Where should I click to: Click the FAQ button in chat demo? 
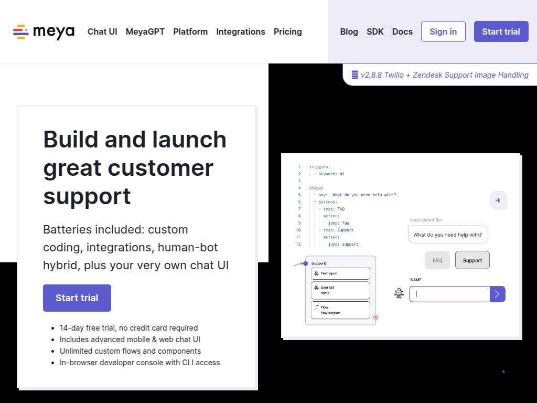pyautogui.click(x=437, y=260)
